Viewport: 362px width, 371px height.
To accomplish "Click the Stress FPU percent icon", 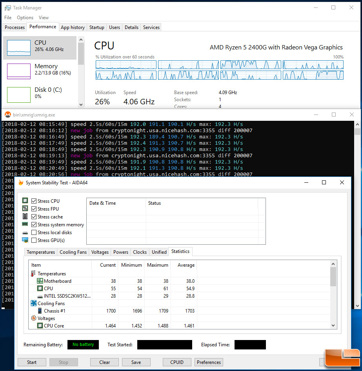I will (25, 209).
